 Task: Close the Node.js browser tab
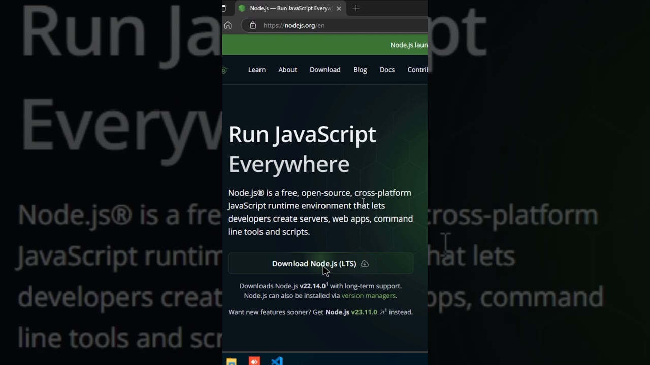tap(339, 8)
